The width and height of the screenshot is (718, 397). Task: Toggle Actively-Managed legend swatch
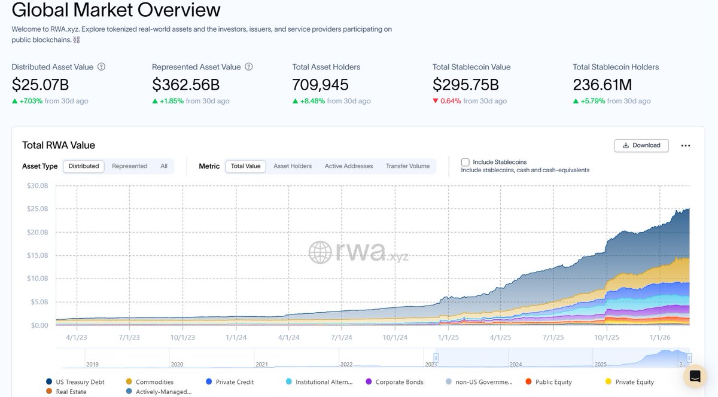(129, 392)
